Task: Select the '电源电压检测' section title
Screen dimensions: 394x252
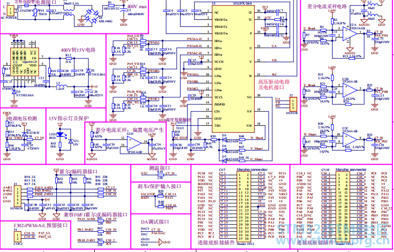Action: coord(22,118)
